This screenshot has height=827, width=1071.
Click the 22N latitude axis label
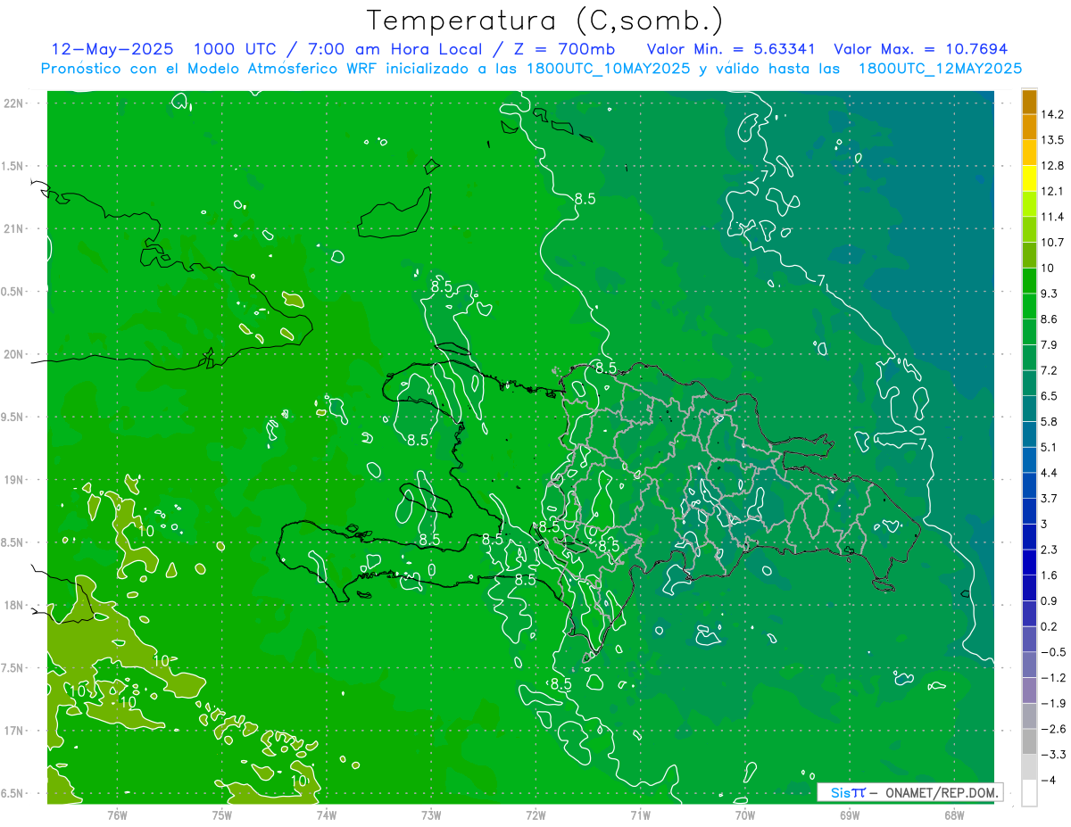(x=14, y=103)
